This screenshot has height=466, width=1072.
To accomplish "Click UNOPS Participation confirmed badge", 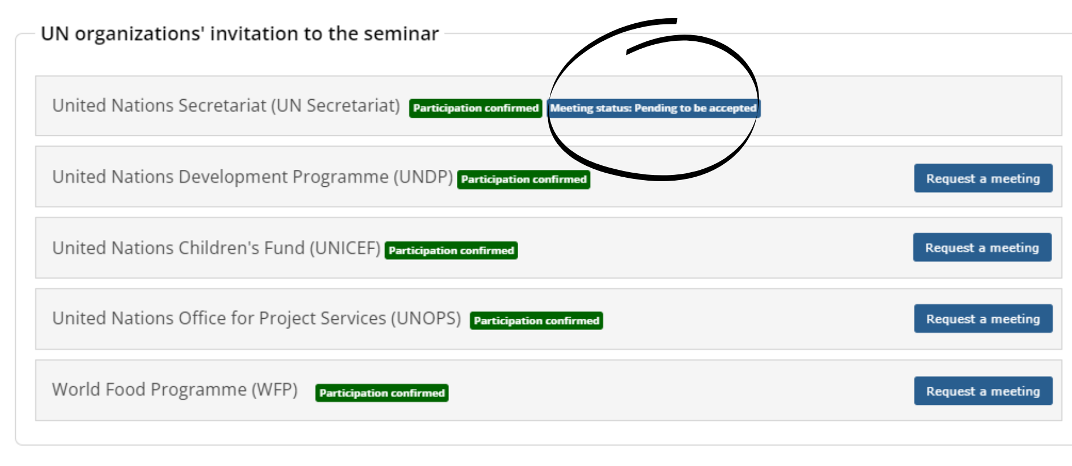I will click(x=536, y=321).
